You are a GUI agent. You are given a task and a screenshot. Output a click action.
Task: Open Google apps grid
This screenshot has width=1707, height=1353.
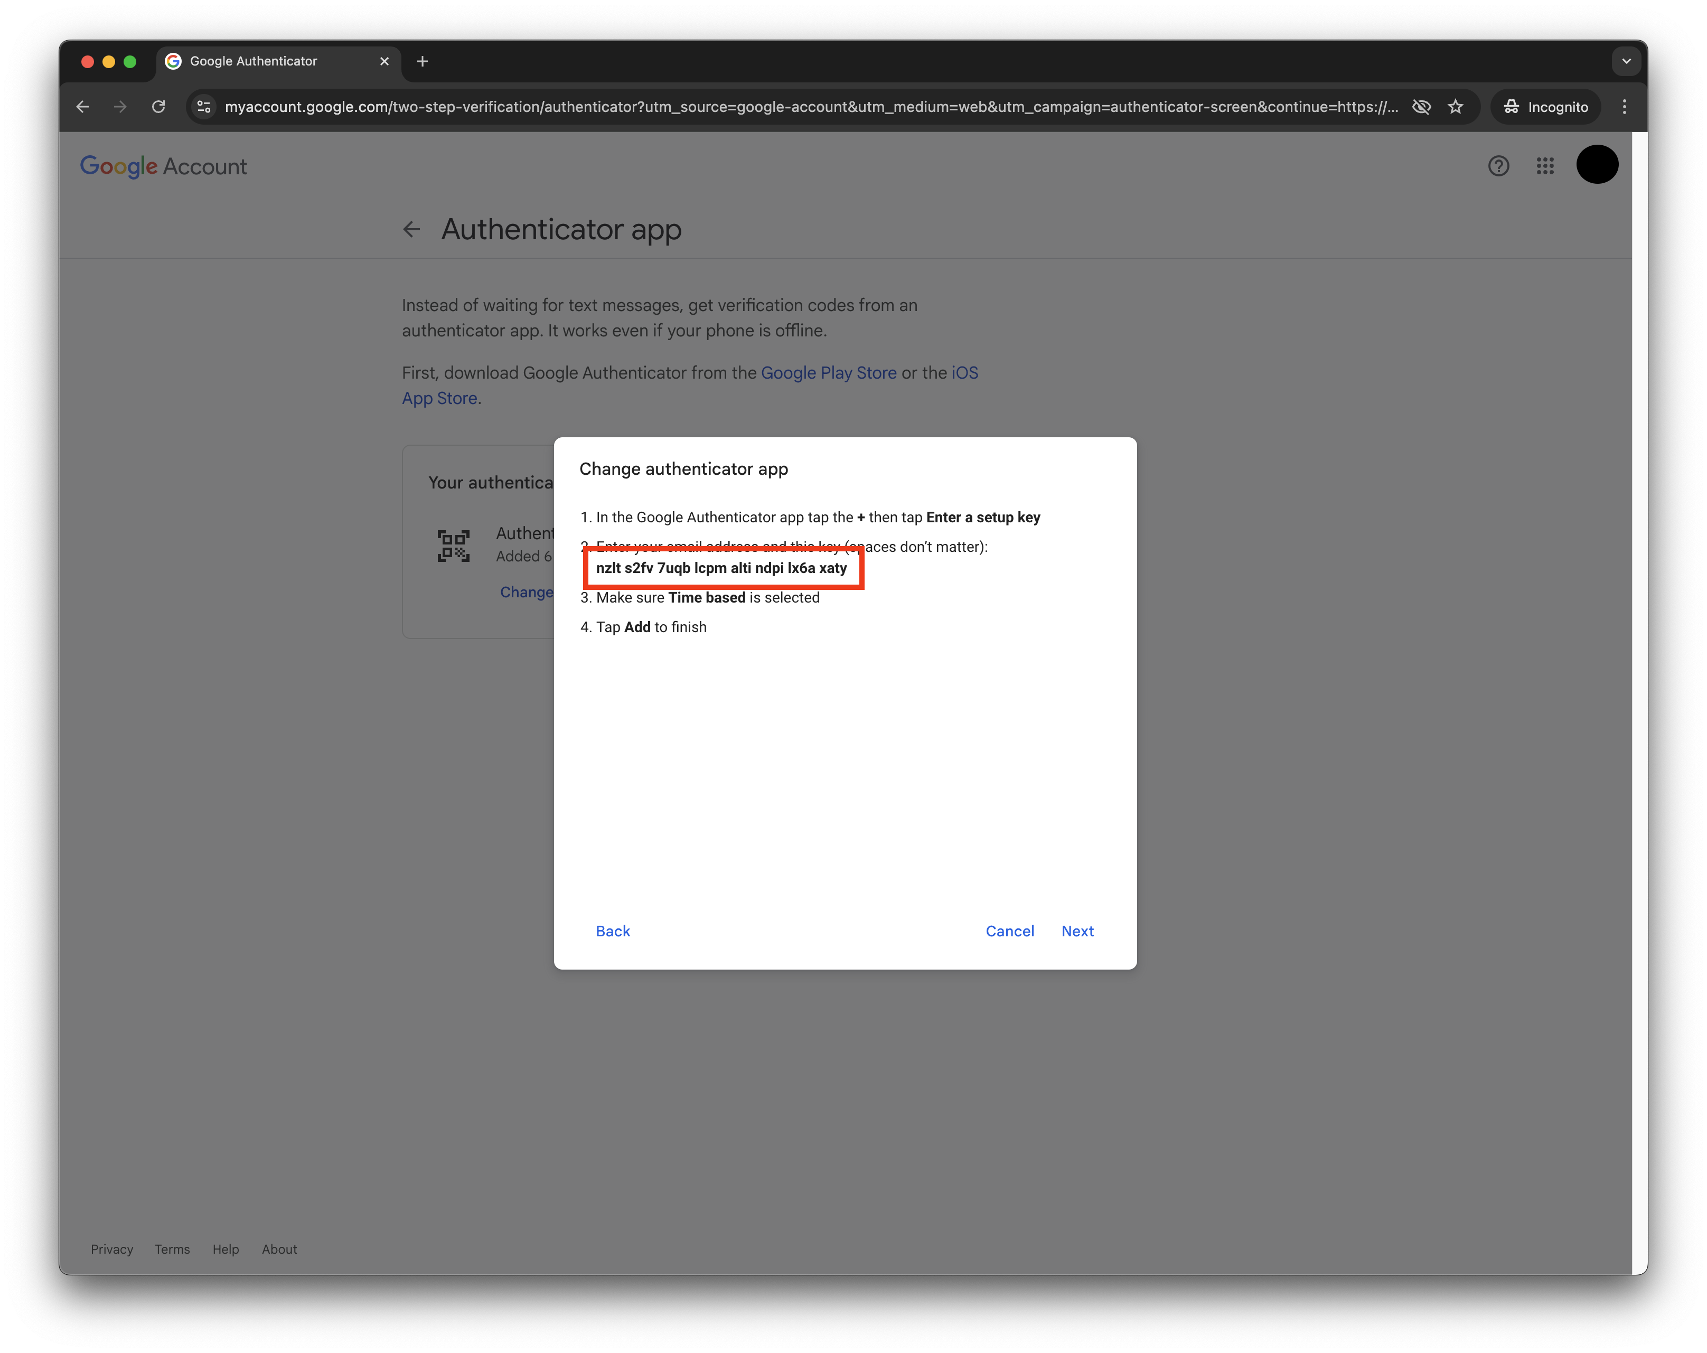point(1545,166)
